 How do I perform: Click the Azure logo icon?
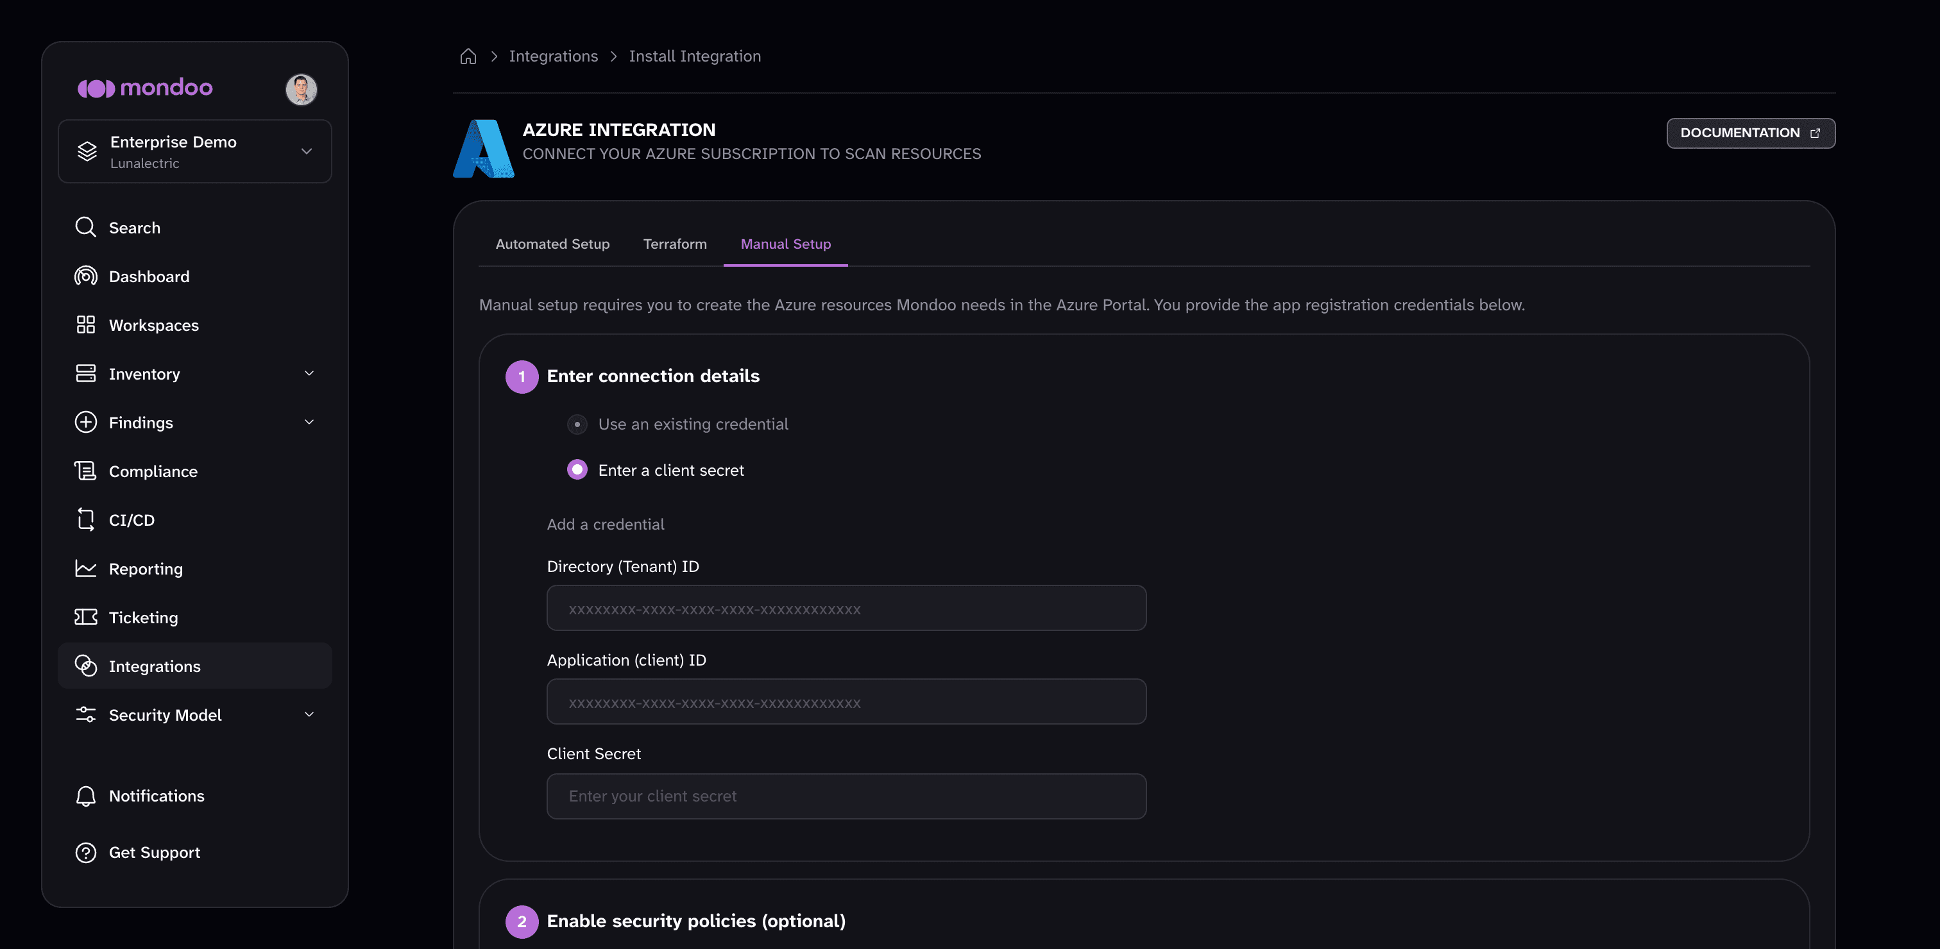[x=484, y=148]
